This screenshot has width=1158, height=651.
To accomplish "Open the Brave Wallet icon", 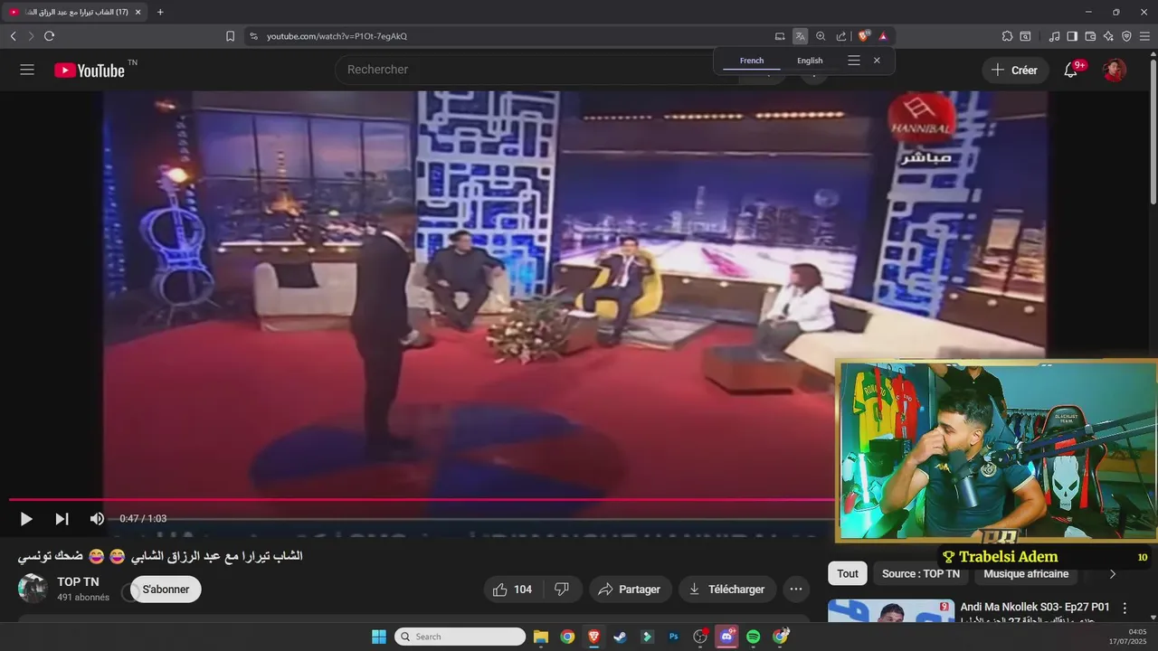I will 1090,36.
